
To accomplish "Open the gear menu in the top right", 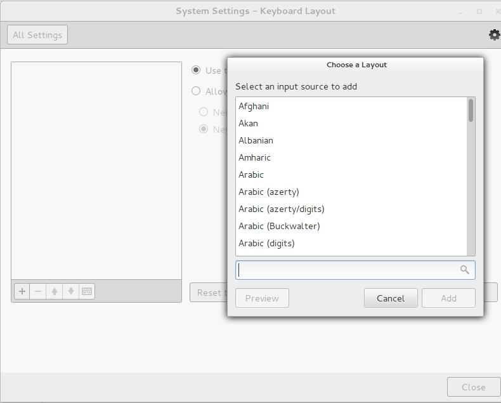I will tap(494, 35).
